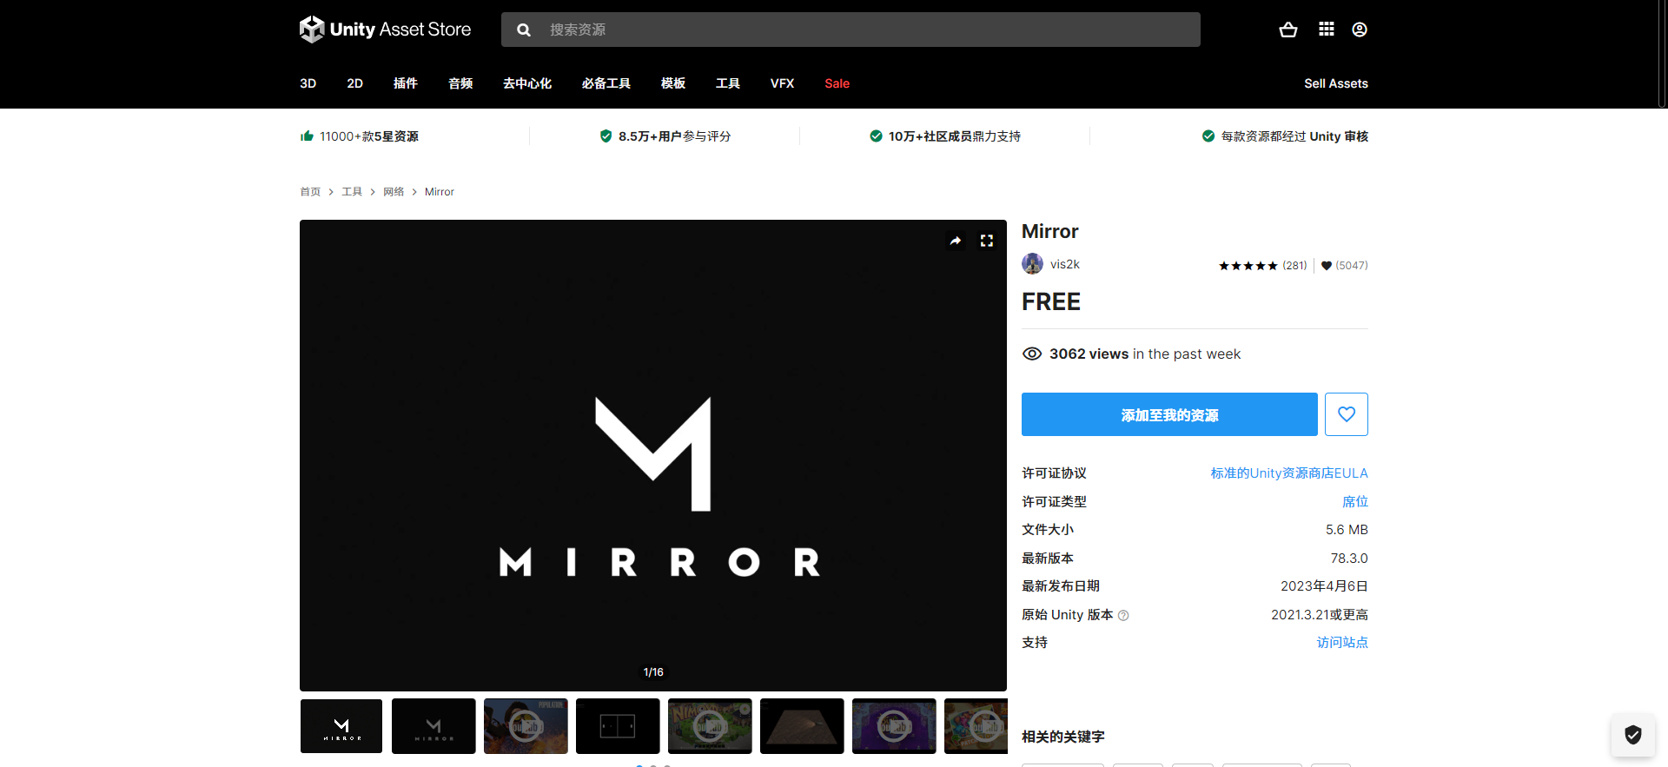Screen dimensions: 1668x767
Task: Open the 访问站点 support link
Action: tap(1342, 643)
